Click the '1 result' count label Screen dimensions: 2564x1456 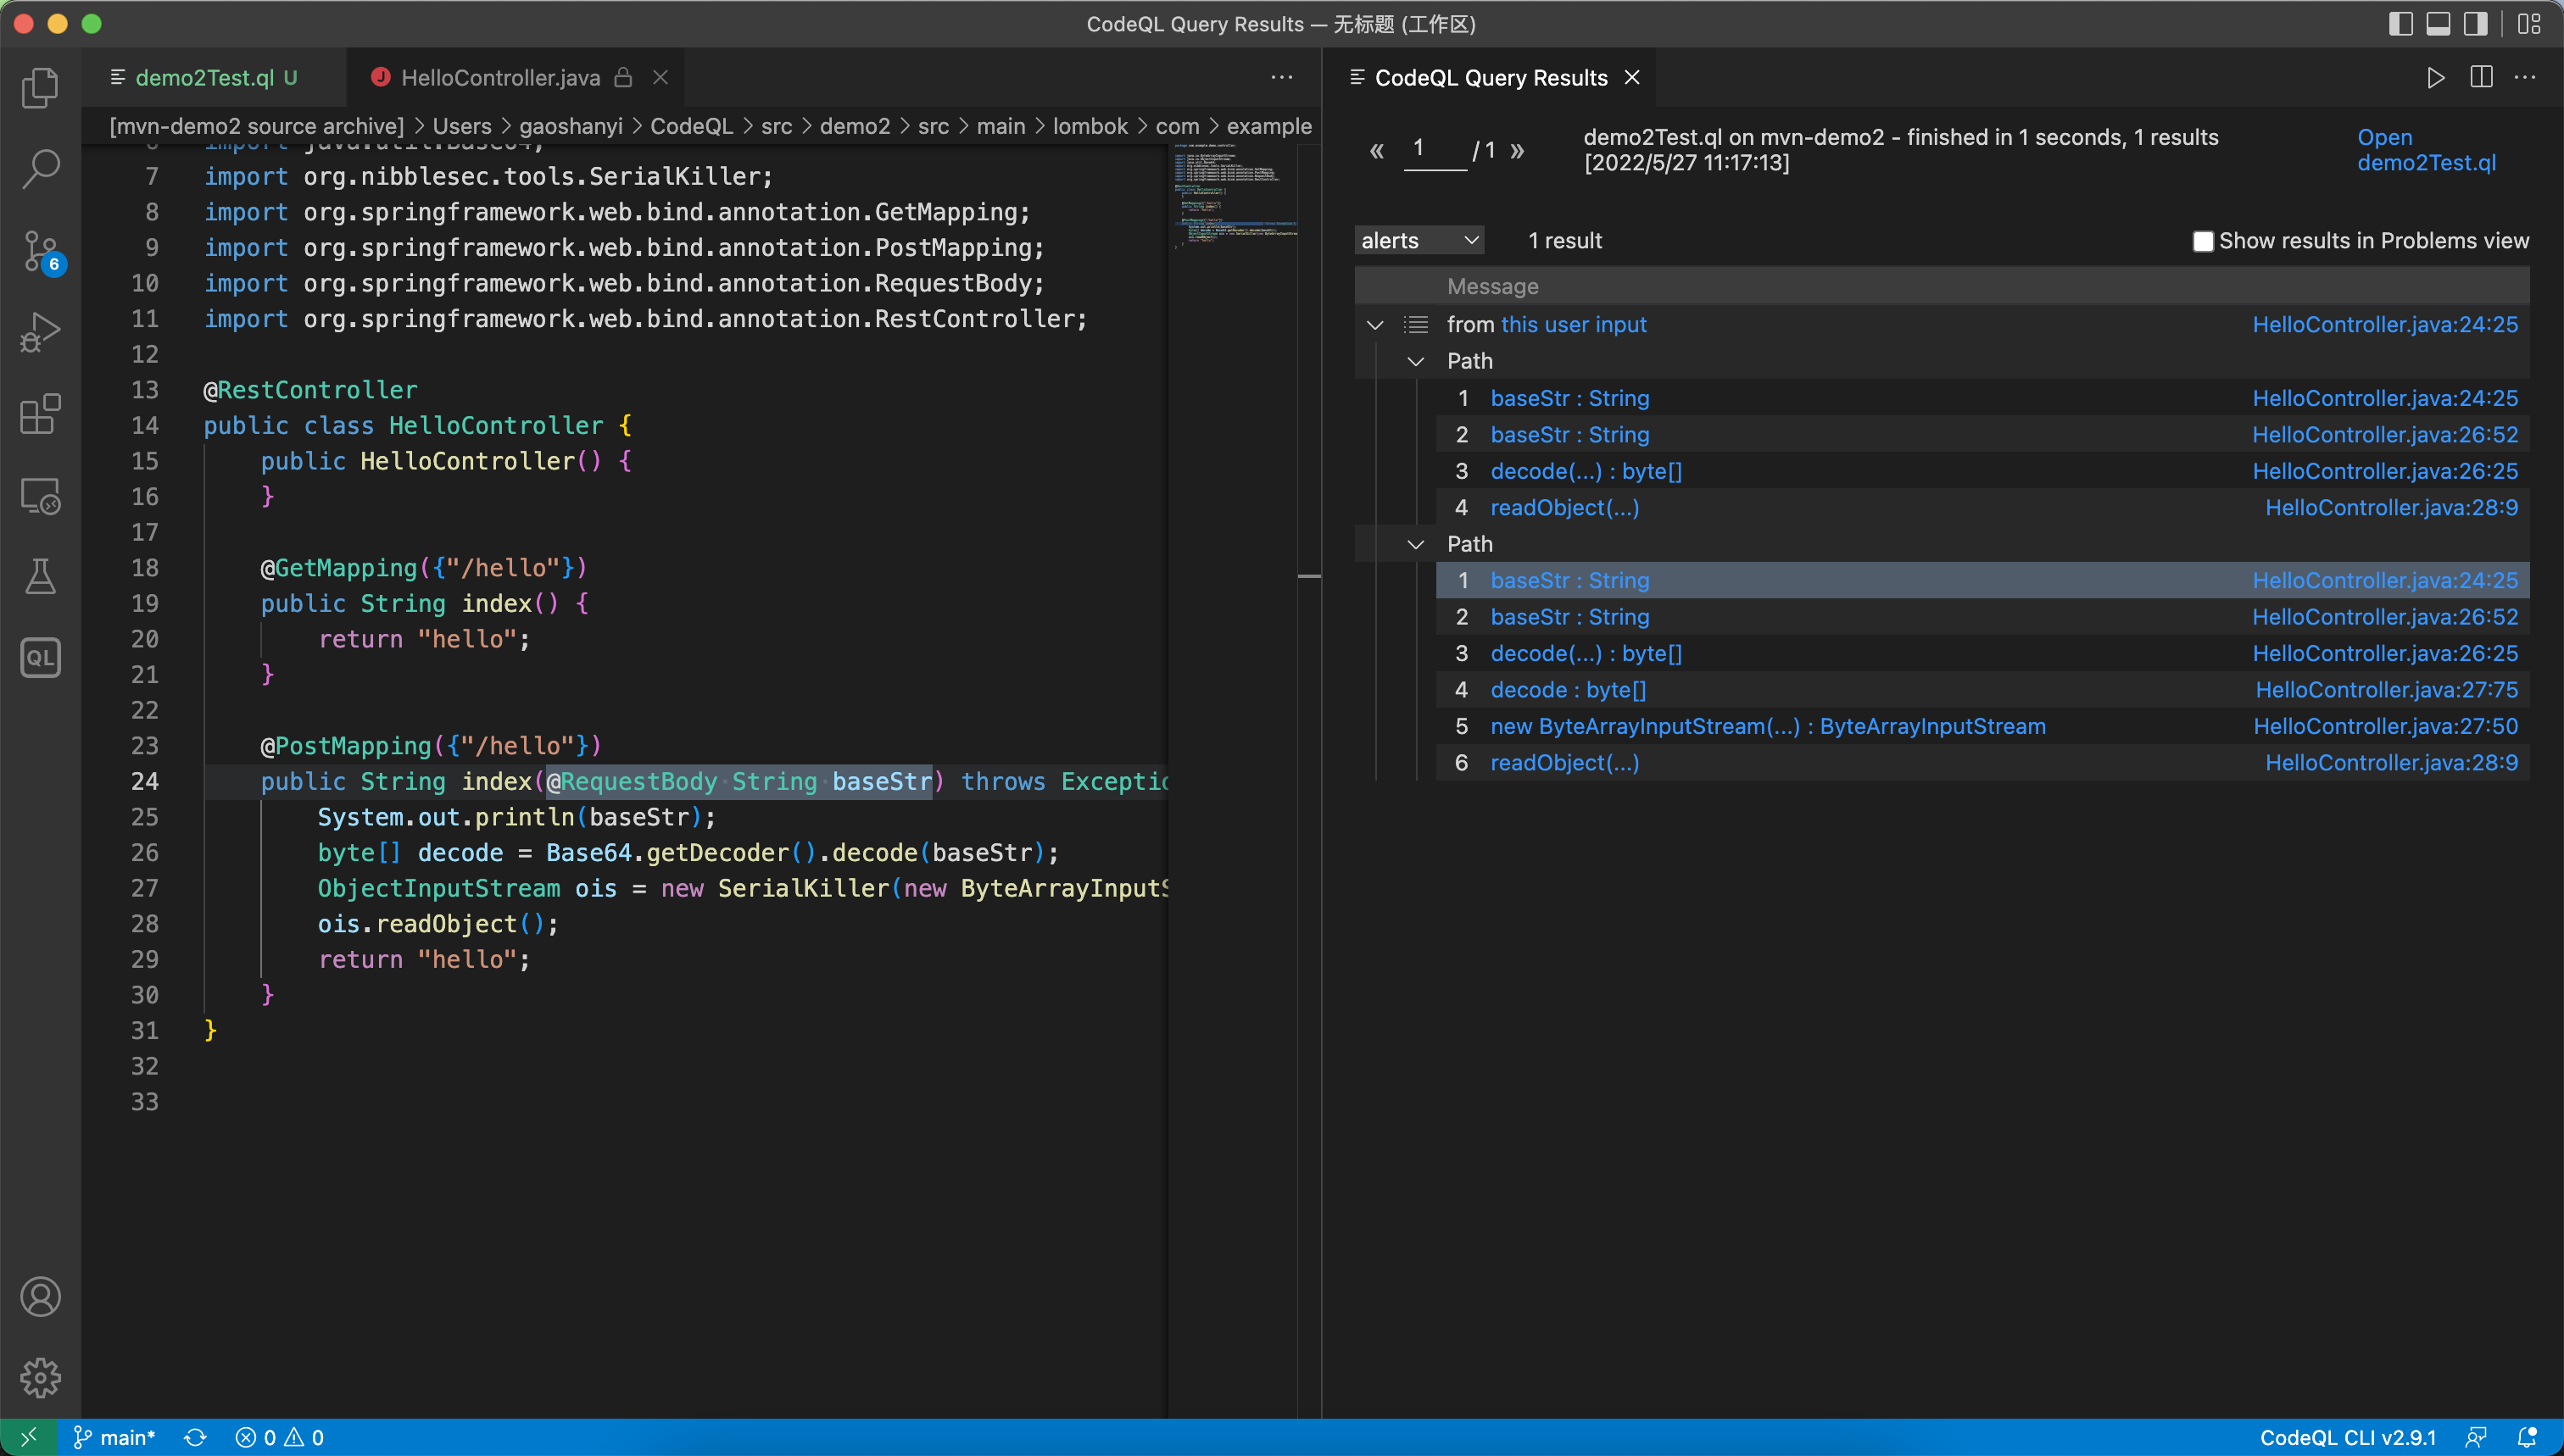(1564, 241)
